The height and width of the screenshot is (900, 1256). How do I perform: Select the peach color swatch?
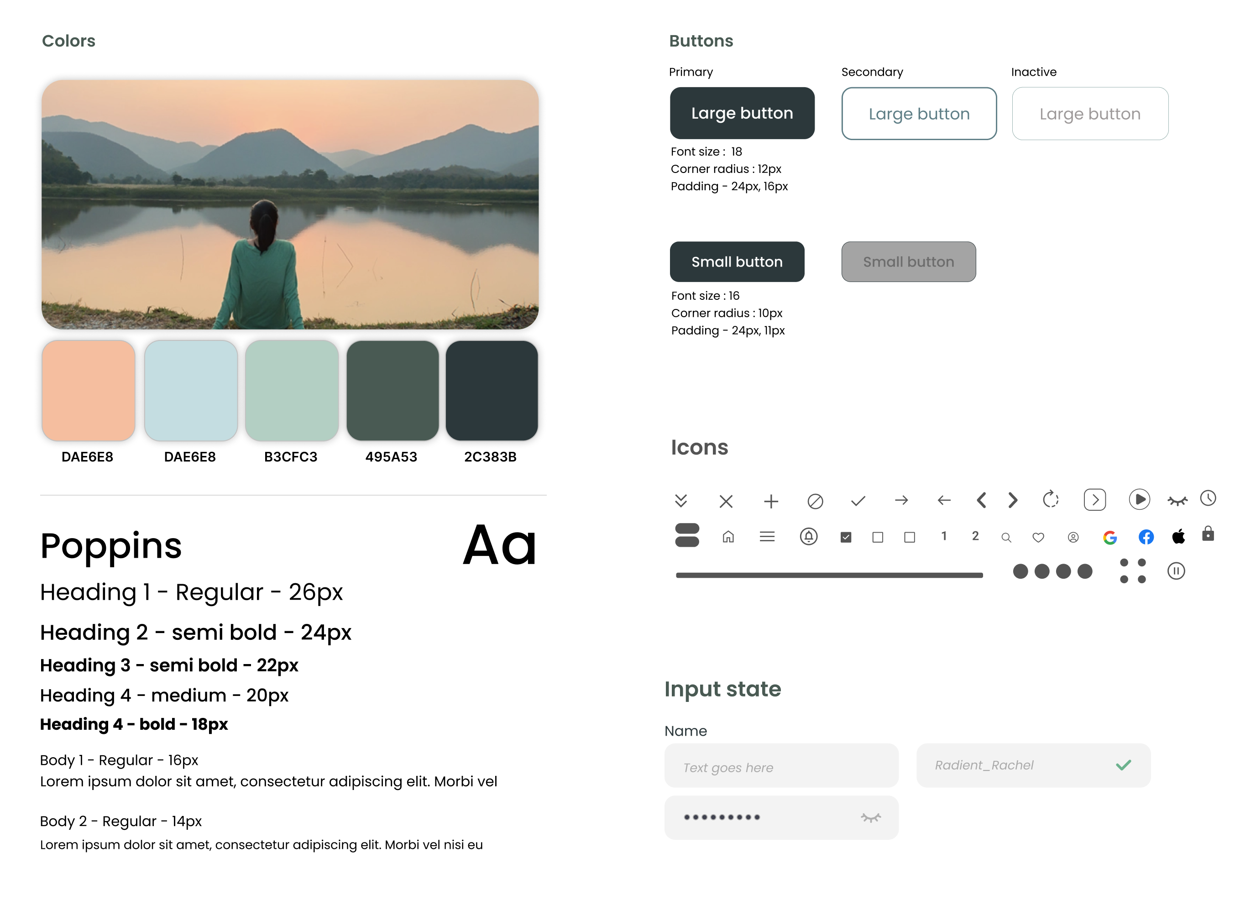click(x=89, y=391)
